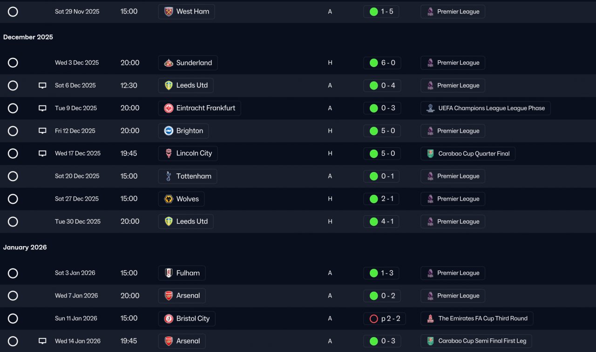
Task: Select the radio circle for the Sunderland fixture
Action: click(x=13, y=63)
